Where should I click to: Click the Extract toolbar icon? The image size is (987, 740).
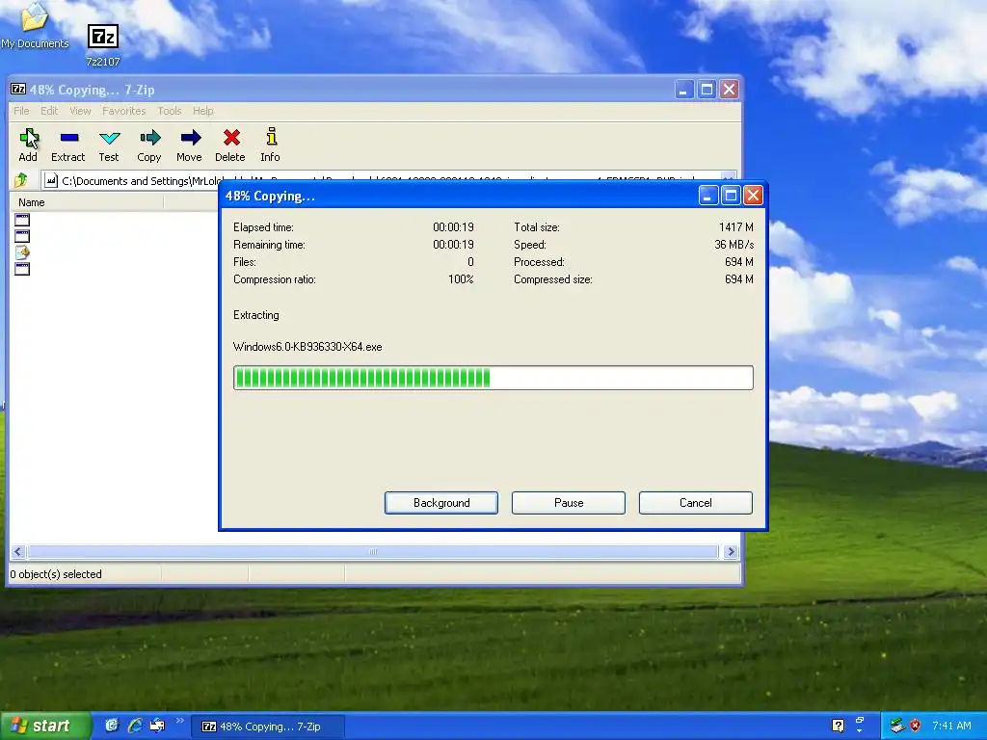(x=68, y=145)
